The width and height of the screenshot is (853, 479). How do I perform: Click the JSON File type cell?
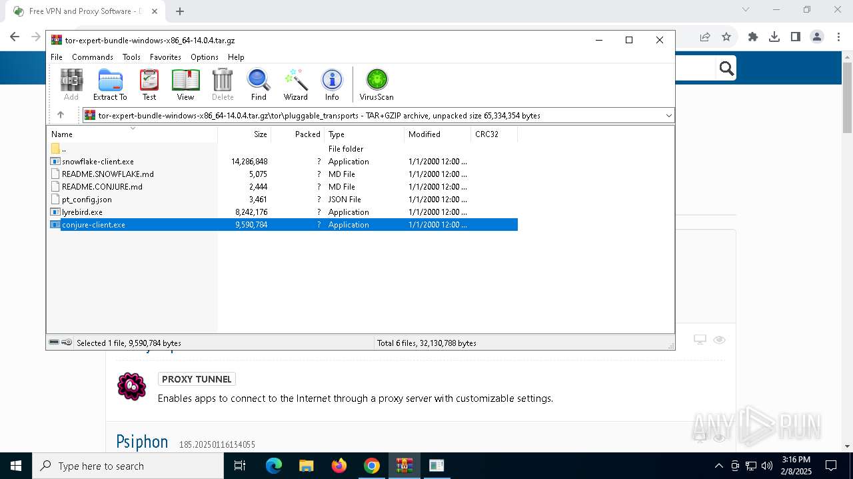345,200
